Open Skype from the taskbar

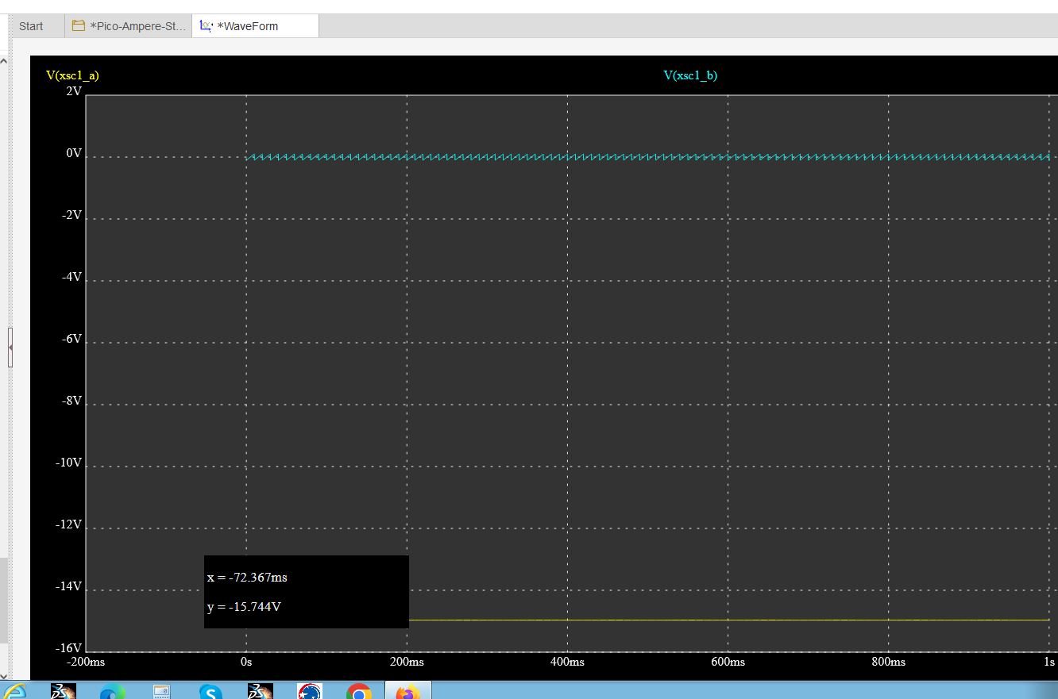point(210,692)
